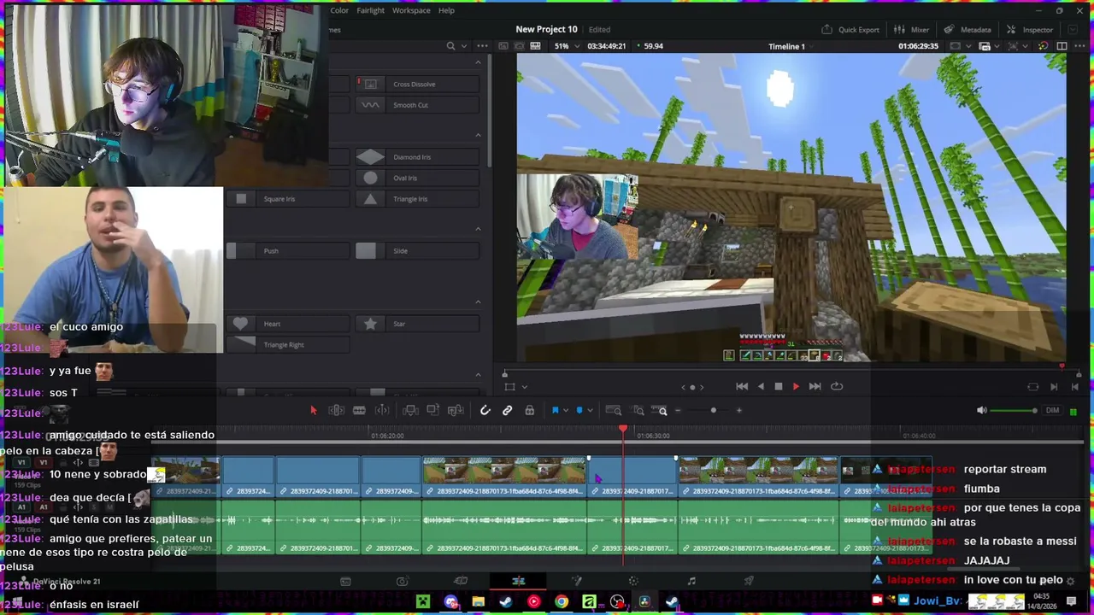Pick the Smooth Cut transition icon
The height and width of the screenshot is (615, 1094).
(370, 105)
